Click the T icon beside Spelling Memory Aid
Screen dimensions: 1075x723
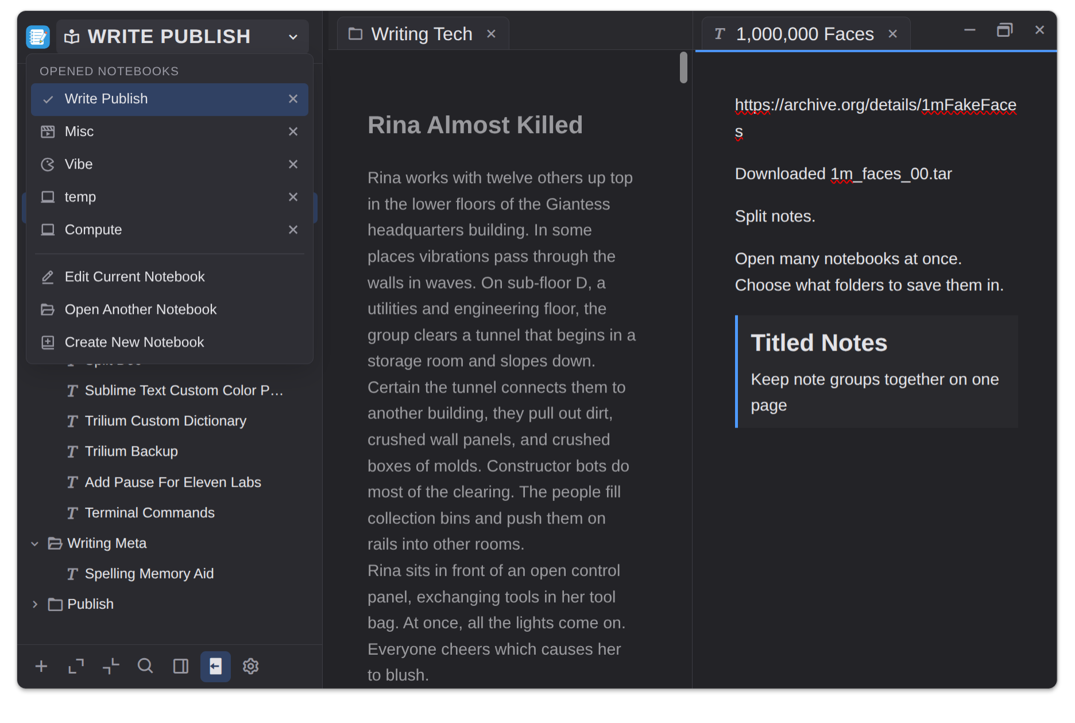pos(72,574)
